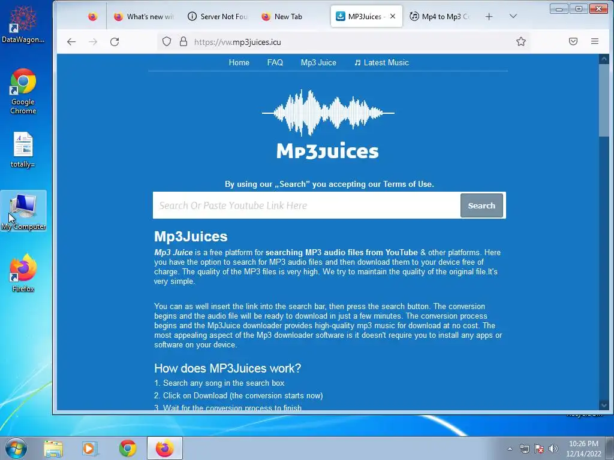Select the Firefox desktop shortcut
Screen dimensions: 614x460
tap(23, 273)
